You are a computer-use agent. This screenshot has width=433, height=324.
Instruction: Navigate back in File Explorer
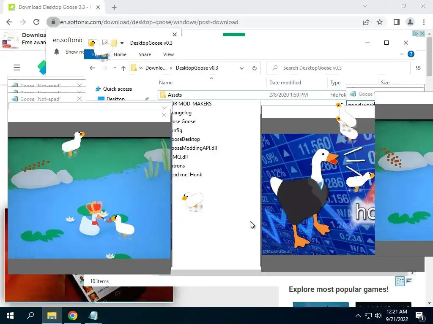click(x=92, y=68)
